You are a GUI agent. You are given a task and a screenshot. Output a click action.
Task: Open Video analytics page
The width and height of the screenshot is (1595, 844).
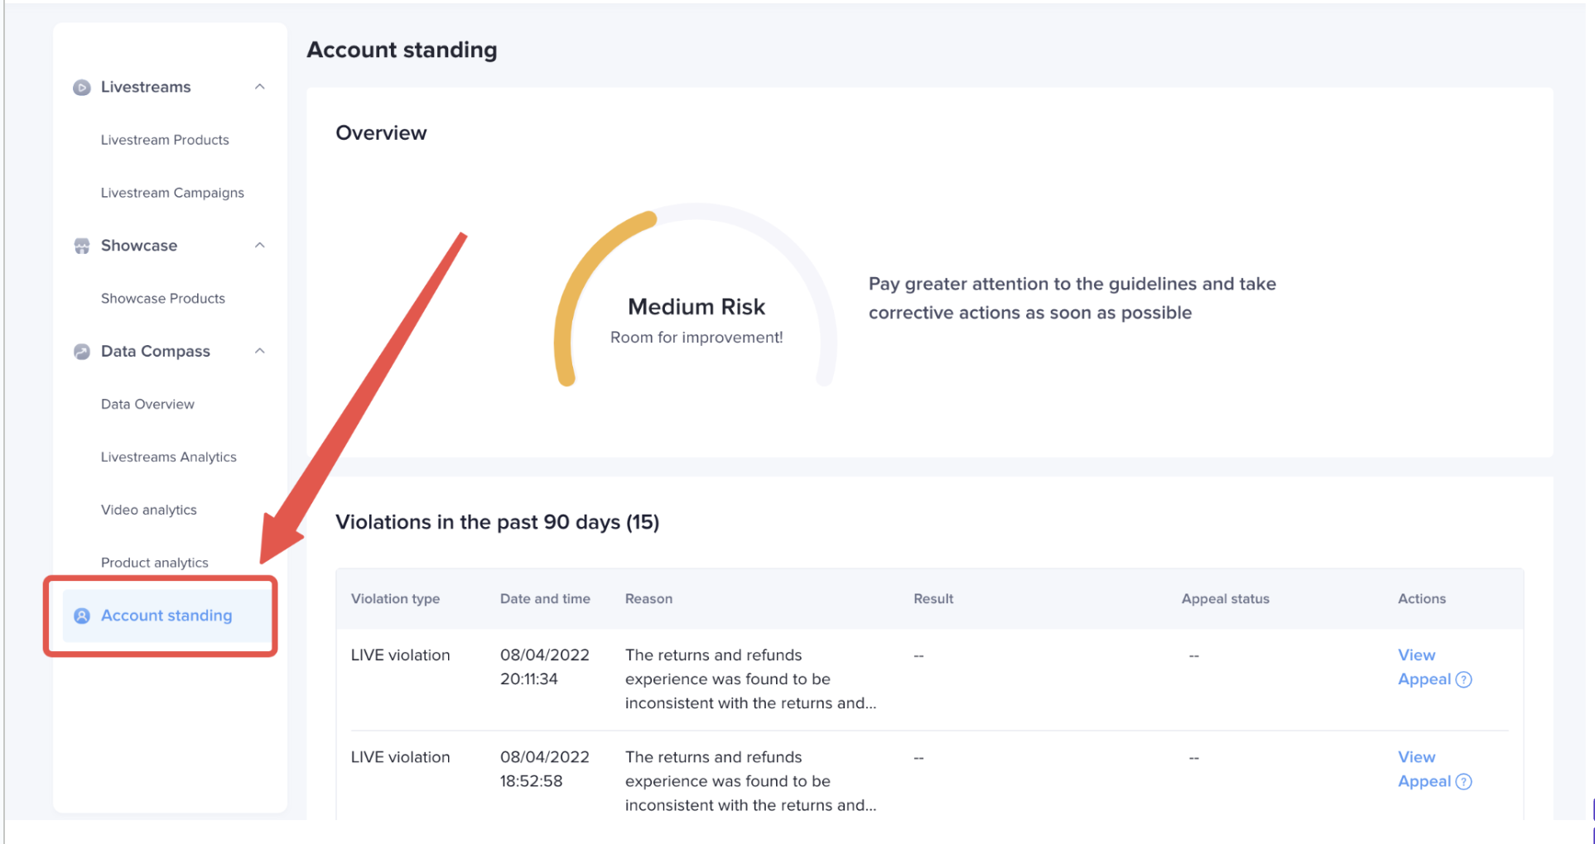[x=149, y=511]
